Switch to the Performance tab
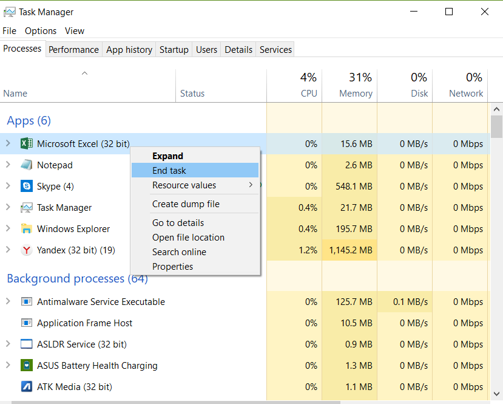 pyautogui.click(x=74, y=49)
